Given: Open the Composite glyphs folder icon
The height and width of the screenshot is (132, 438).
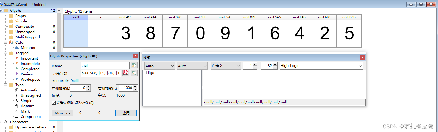Looking at the screenshot, I should 11,27.
